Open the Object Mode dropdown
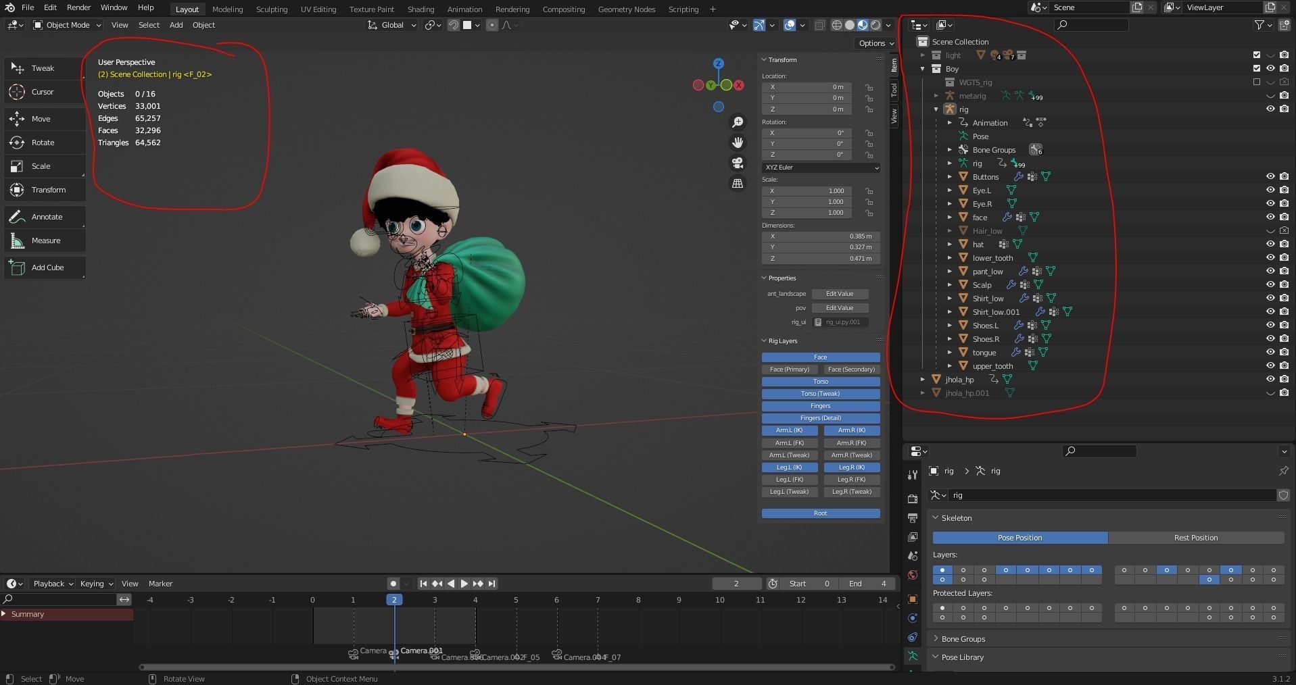 (67, 25)
